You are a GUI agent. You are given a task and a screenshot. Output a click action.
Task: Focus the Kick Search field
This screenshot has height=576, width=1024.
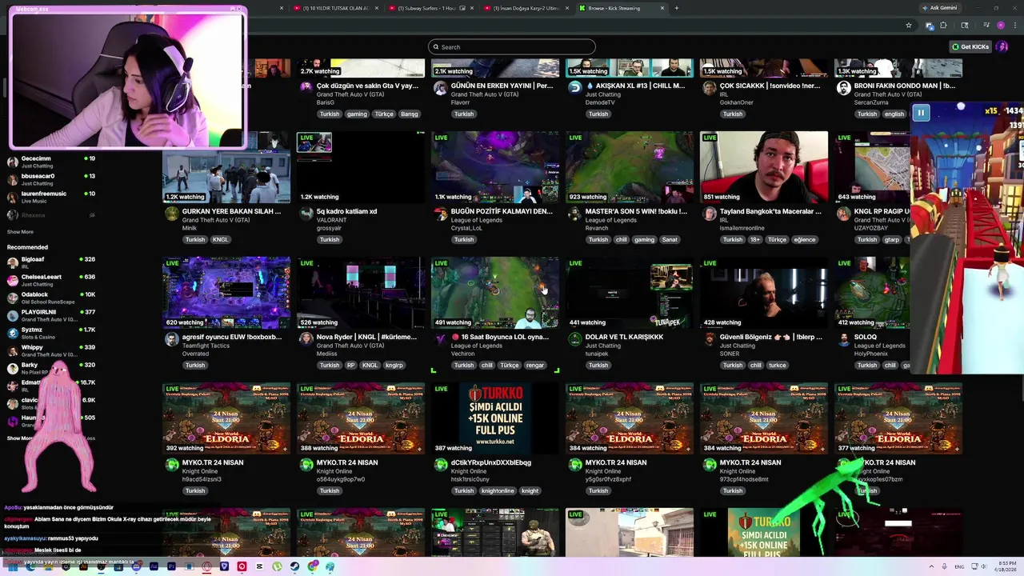pyautogui.click(x=512, y=46)
